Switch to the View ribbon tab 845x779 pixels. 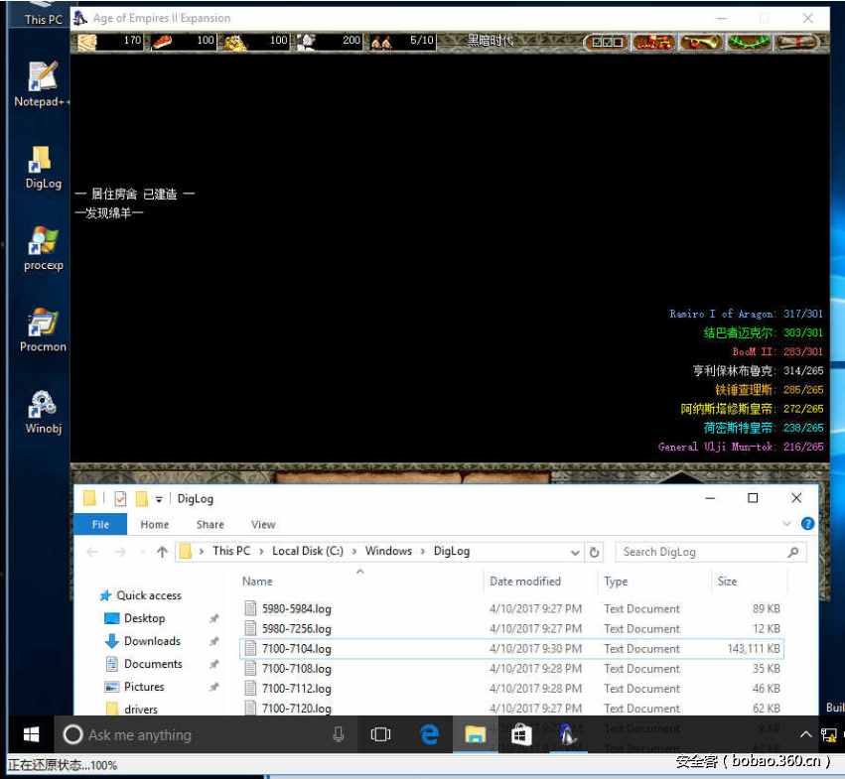tap(263, 524)
